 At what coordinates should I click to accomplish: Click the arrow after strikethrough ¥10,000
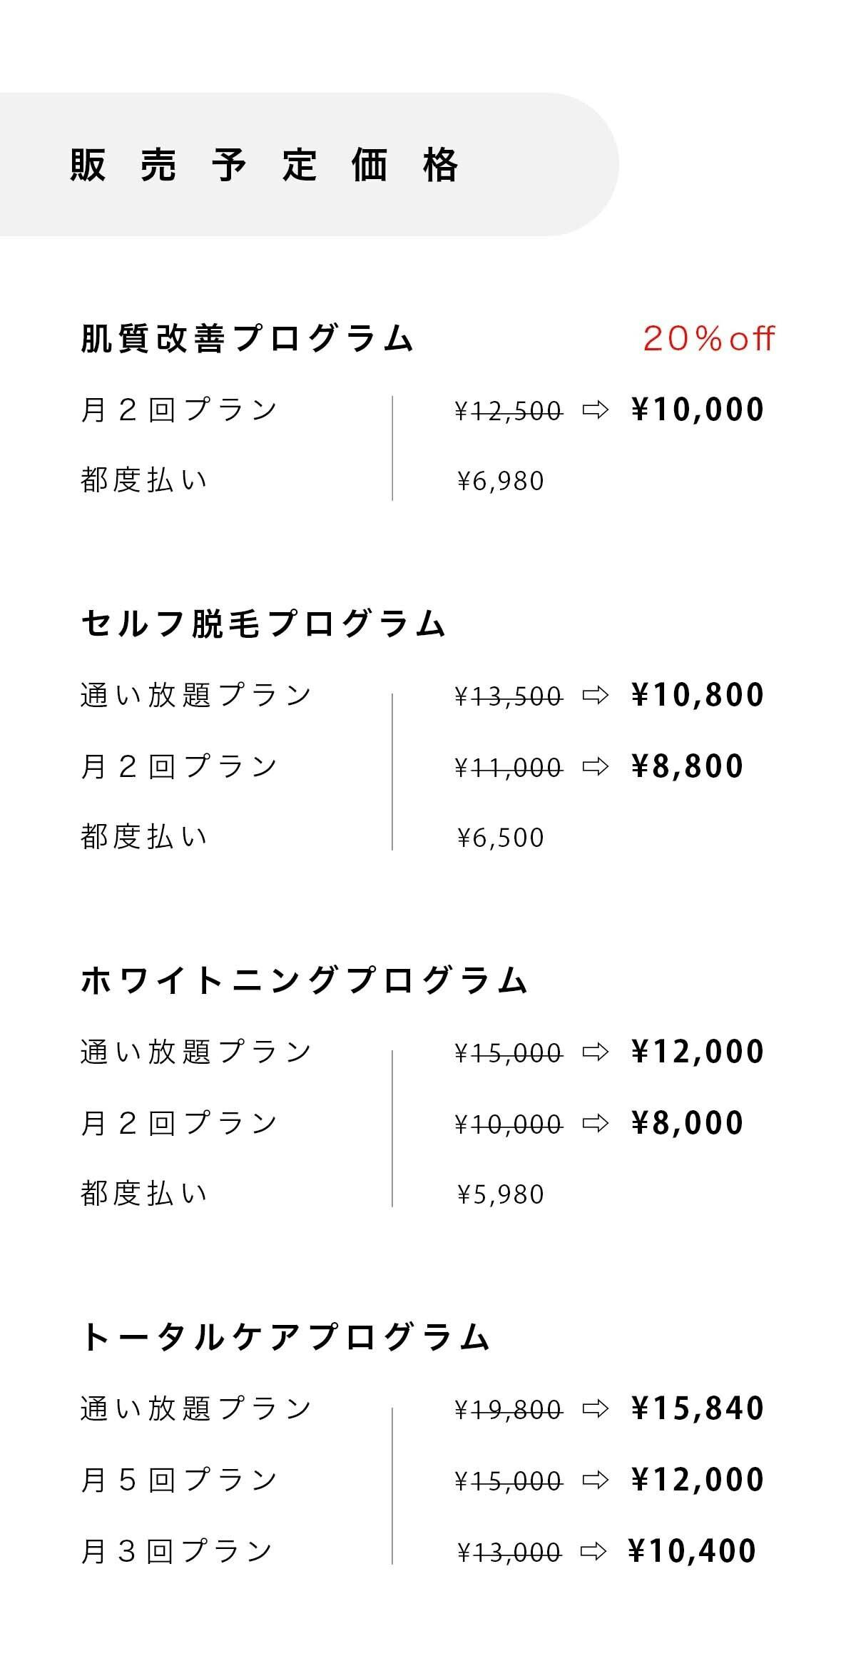(x=596, y=1123)
